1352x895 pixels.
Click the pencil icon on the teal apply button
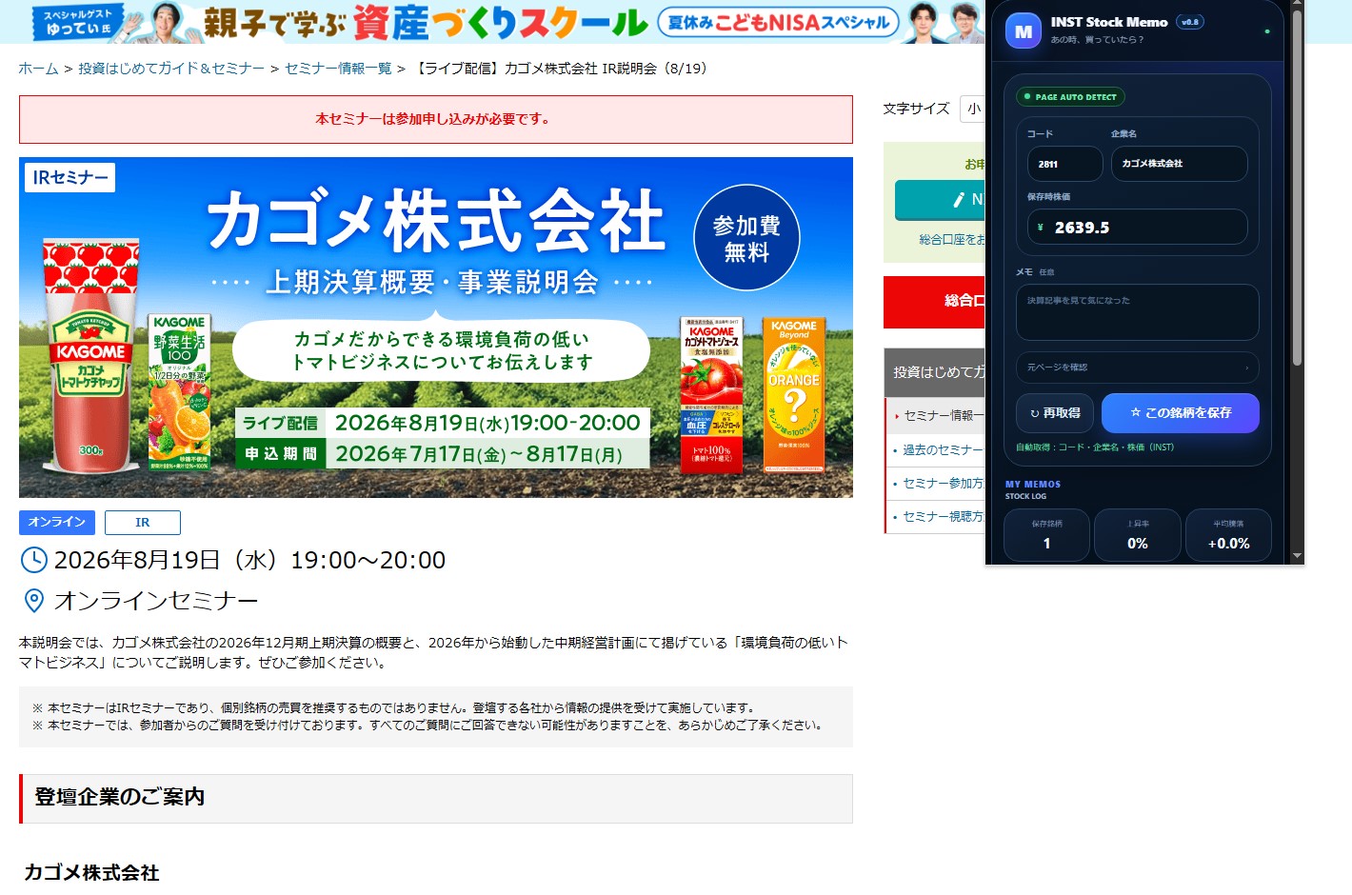[x=959, y=200]
